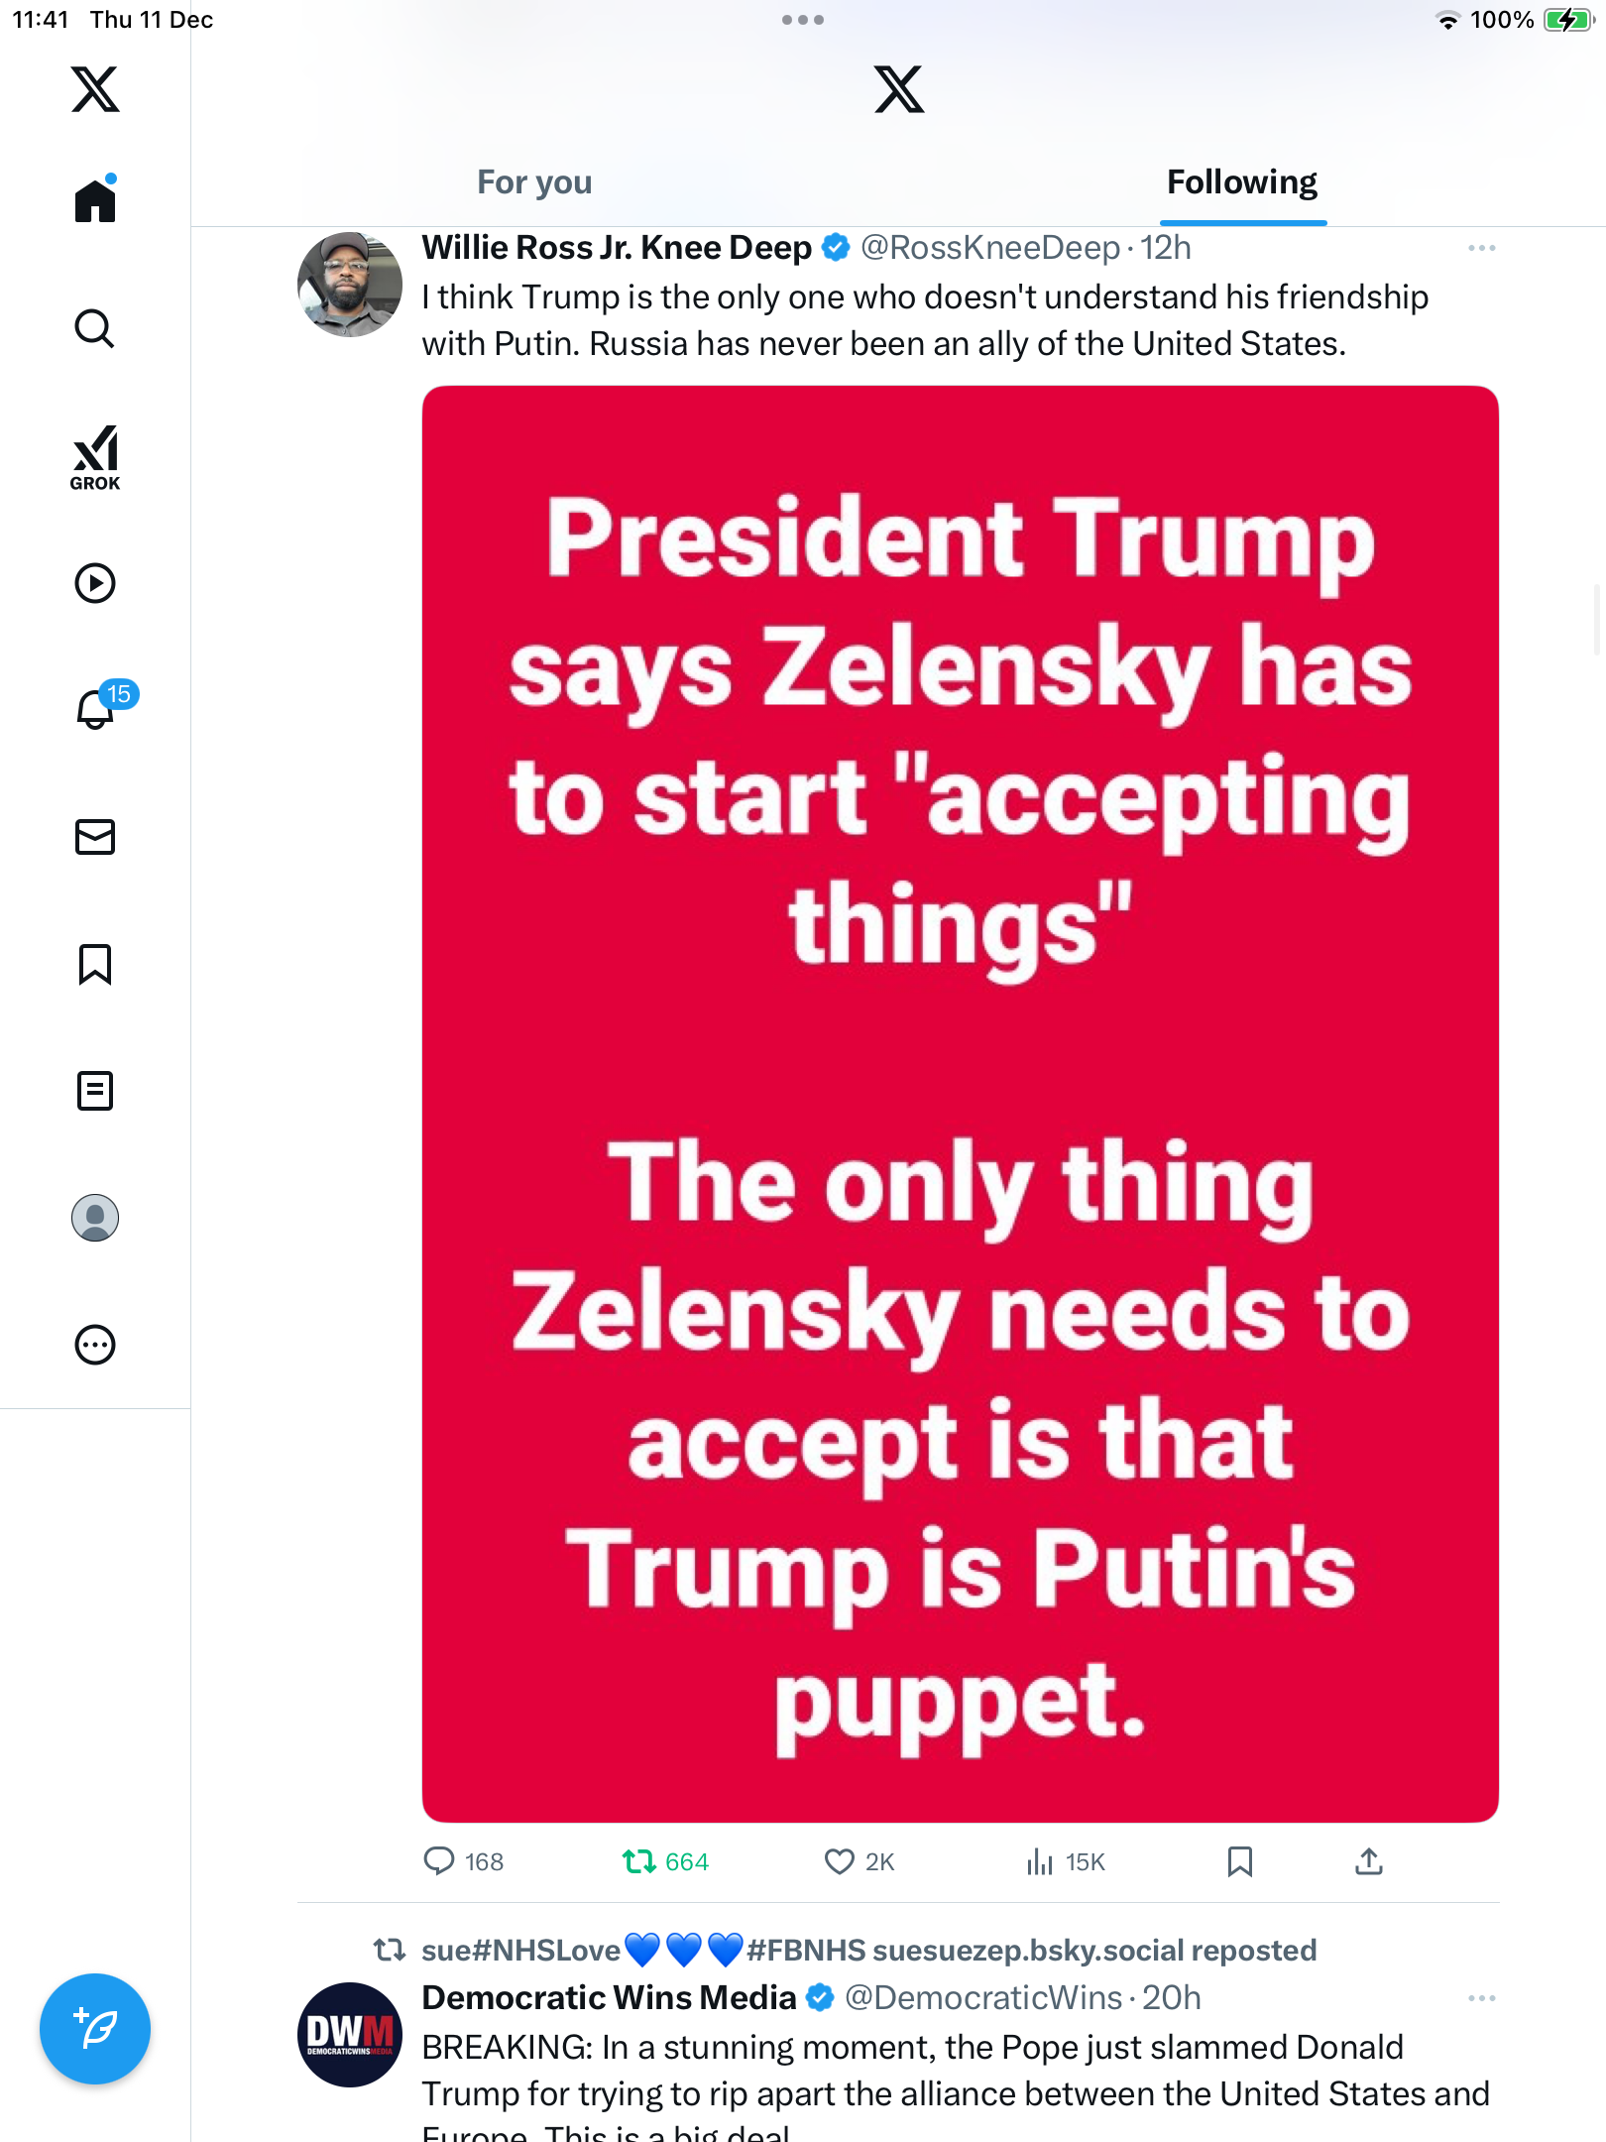Compose a new post button
This screenshot has height=2142, width=1606.
(95, 2029)
